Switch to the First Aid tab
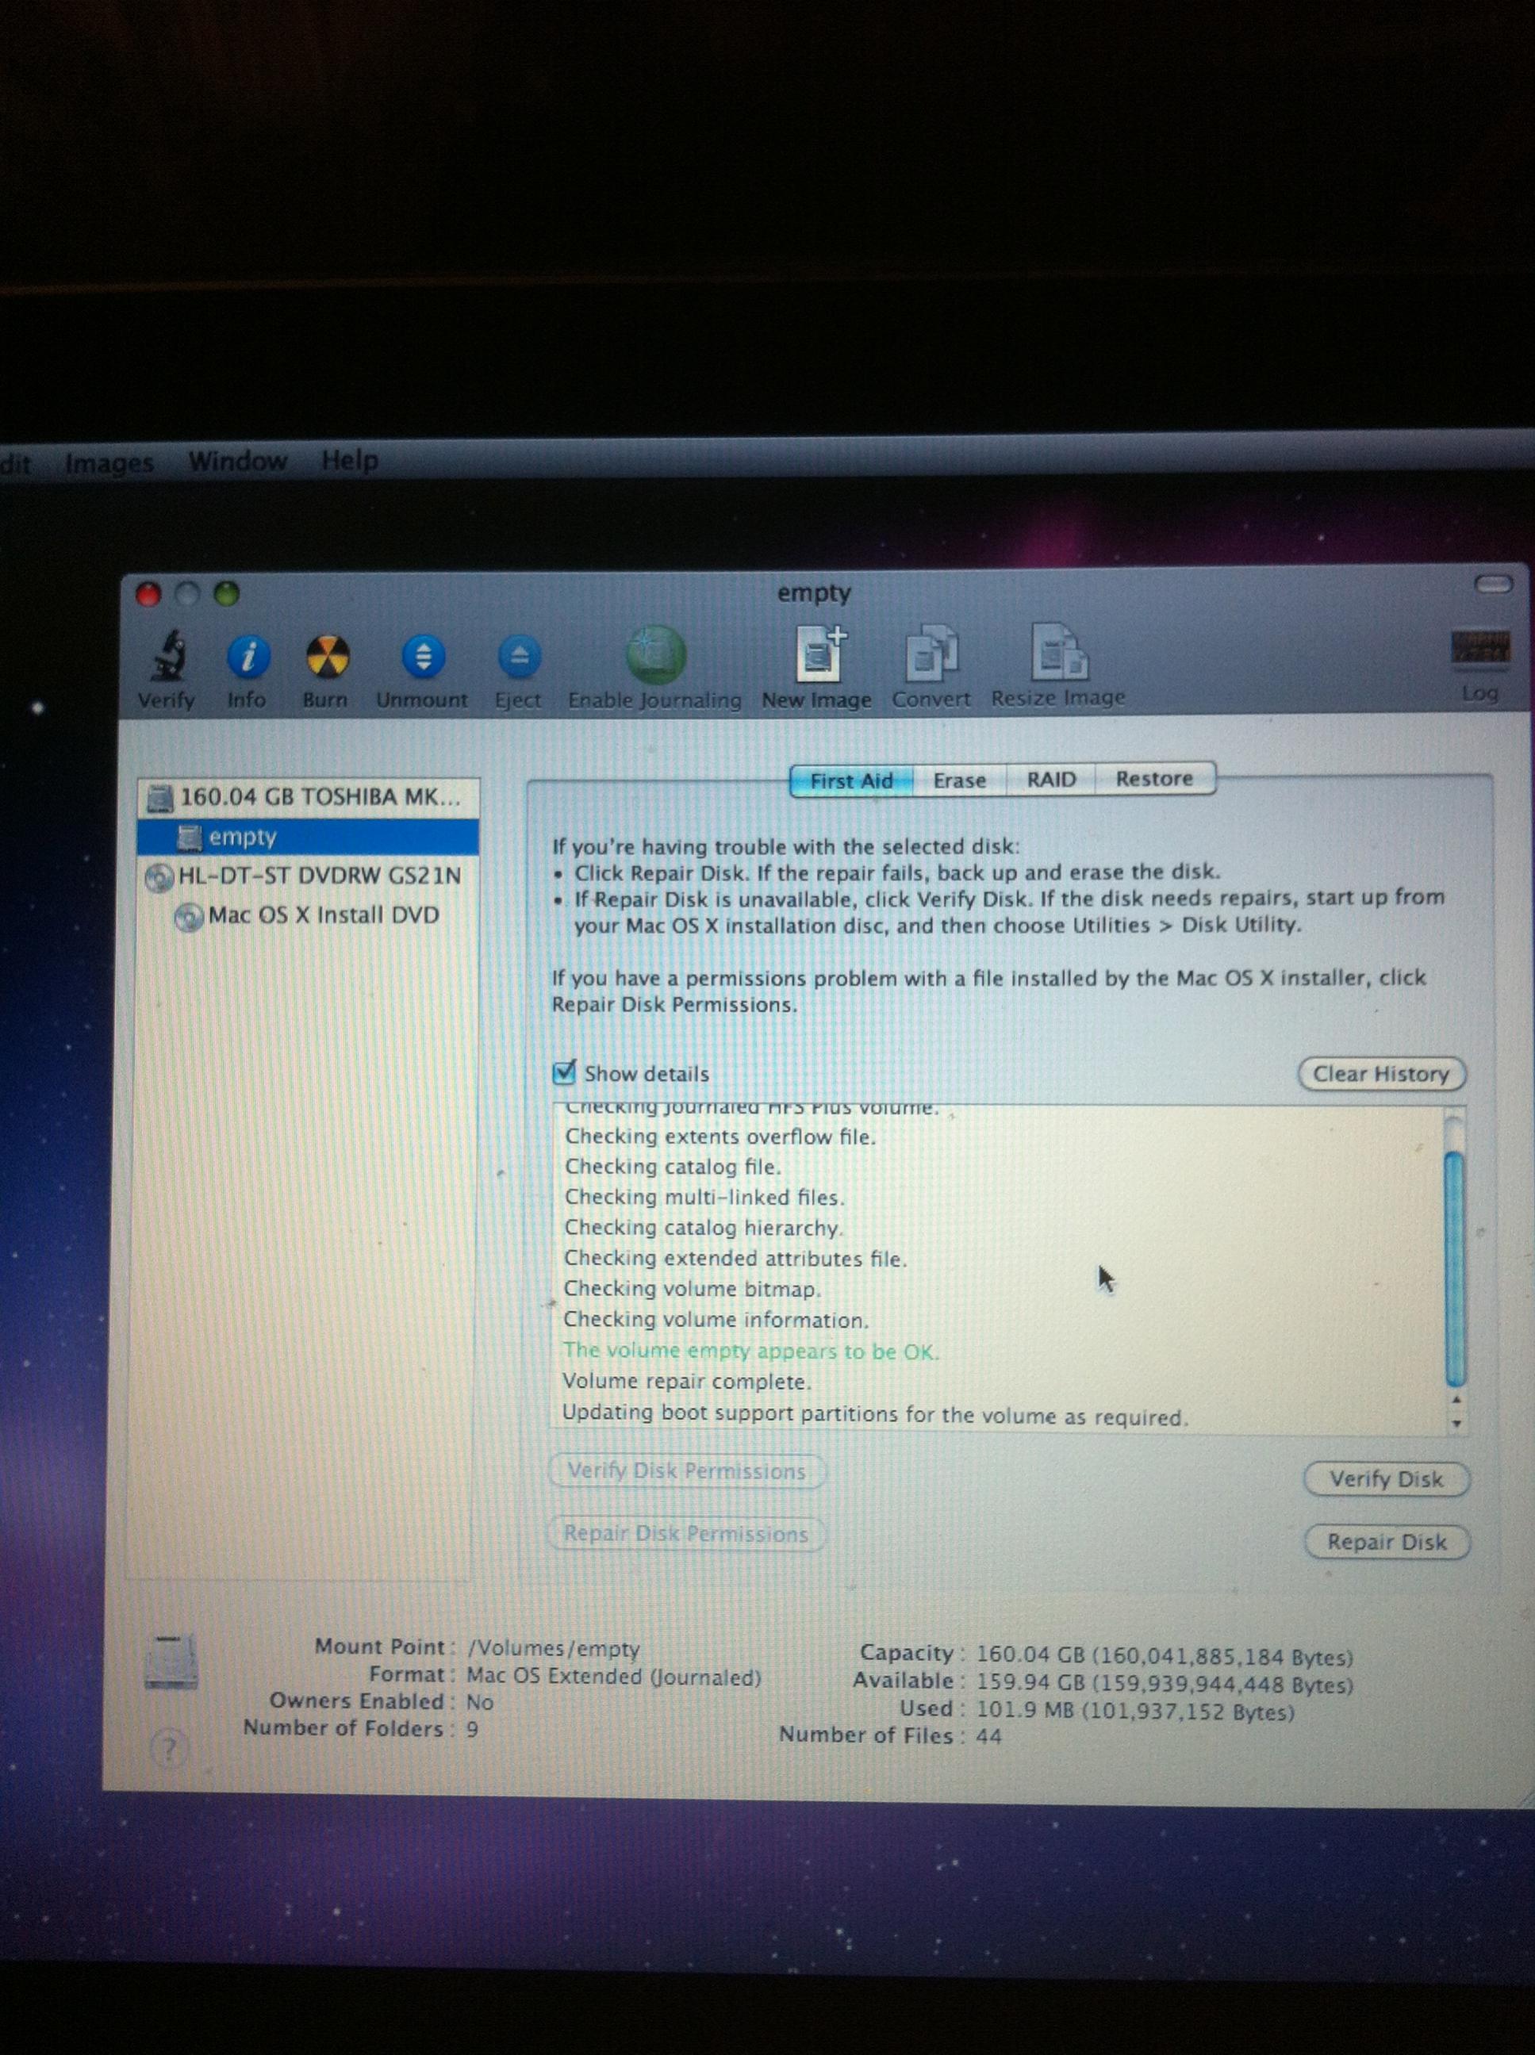 tap(851, 780)
